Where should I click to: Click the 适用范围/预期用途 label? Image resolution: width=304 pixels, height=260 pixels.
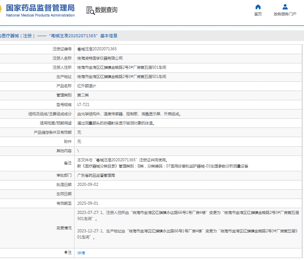click(x=56, y=123)
